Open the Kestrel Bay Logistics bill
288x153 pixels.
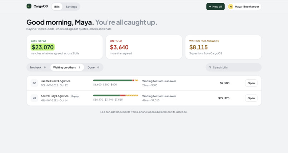tap(251, 98)
